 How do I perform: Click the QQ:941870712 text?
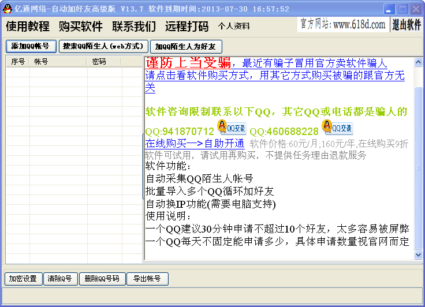pyautogui.click(x=180, y=132)
